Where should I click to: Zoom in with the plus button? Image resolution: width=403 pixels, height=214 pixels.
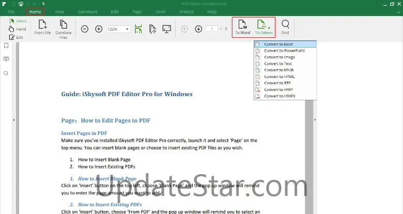pyautogui.click(x=99, y=29)
